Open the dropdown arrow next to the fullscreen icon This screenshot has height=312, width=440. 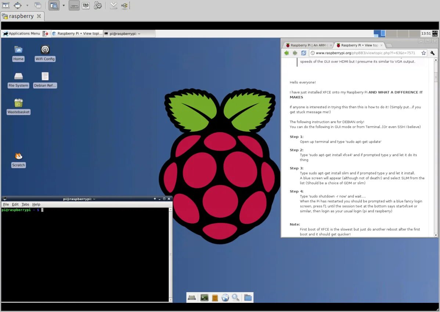tap(27, 5)
